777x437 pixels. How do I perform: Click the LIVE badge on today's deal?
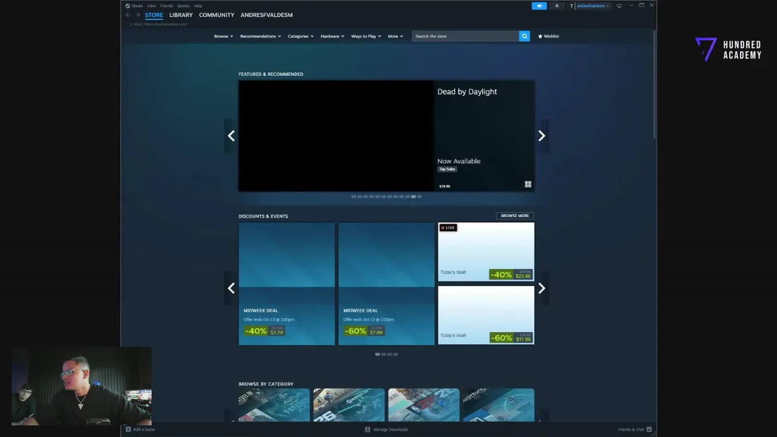coord(448,228)
